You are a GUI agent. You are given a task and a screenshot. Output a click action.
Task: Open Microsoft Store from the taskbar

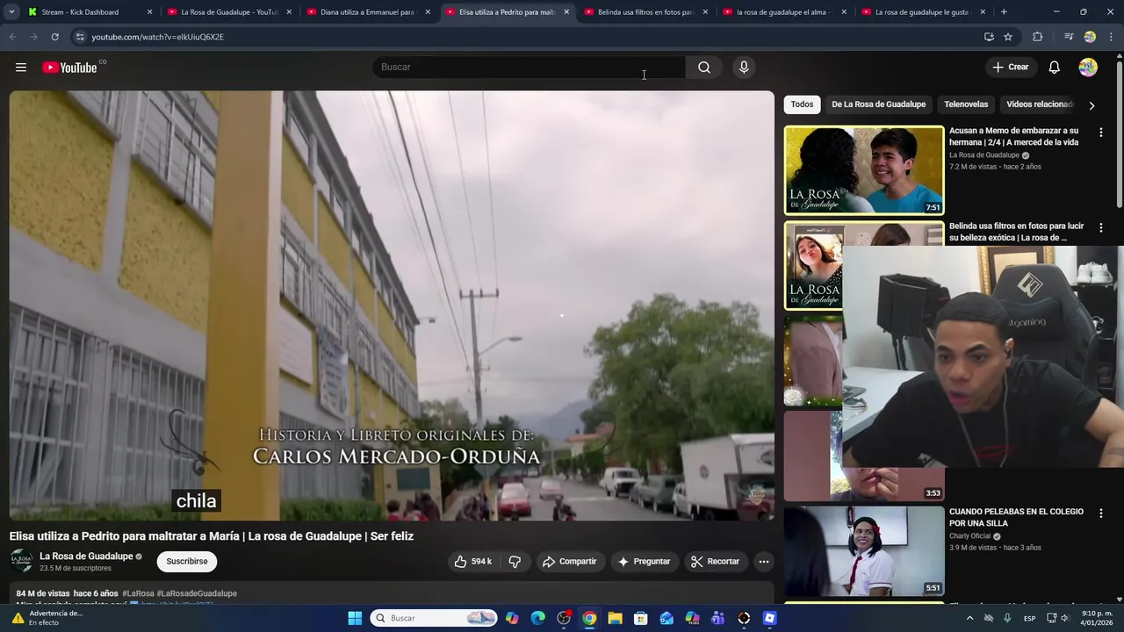coord(640,618)
